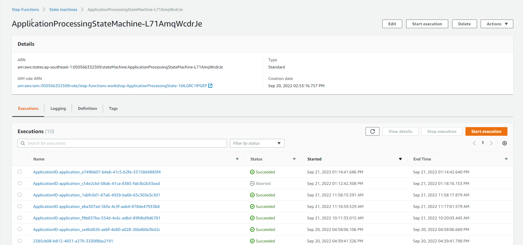The width and height of the screenshot is (523, 245).
Task: Click End Time 01:18:16.153 PM cell
Action: [x=441, y=183]
